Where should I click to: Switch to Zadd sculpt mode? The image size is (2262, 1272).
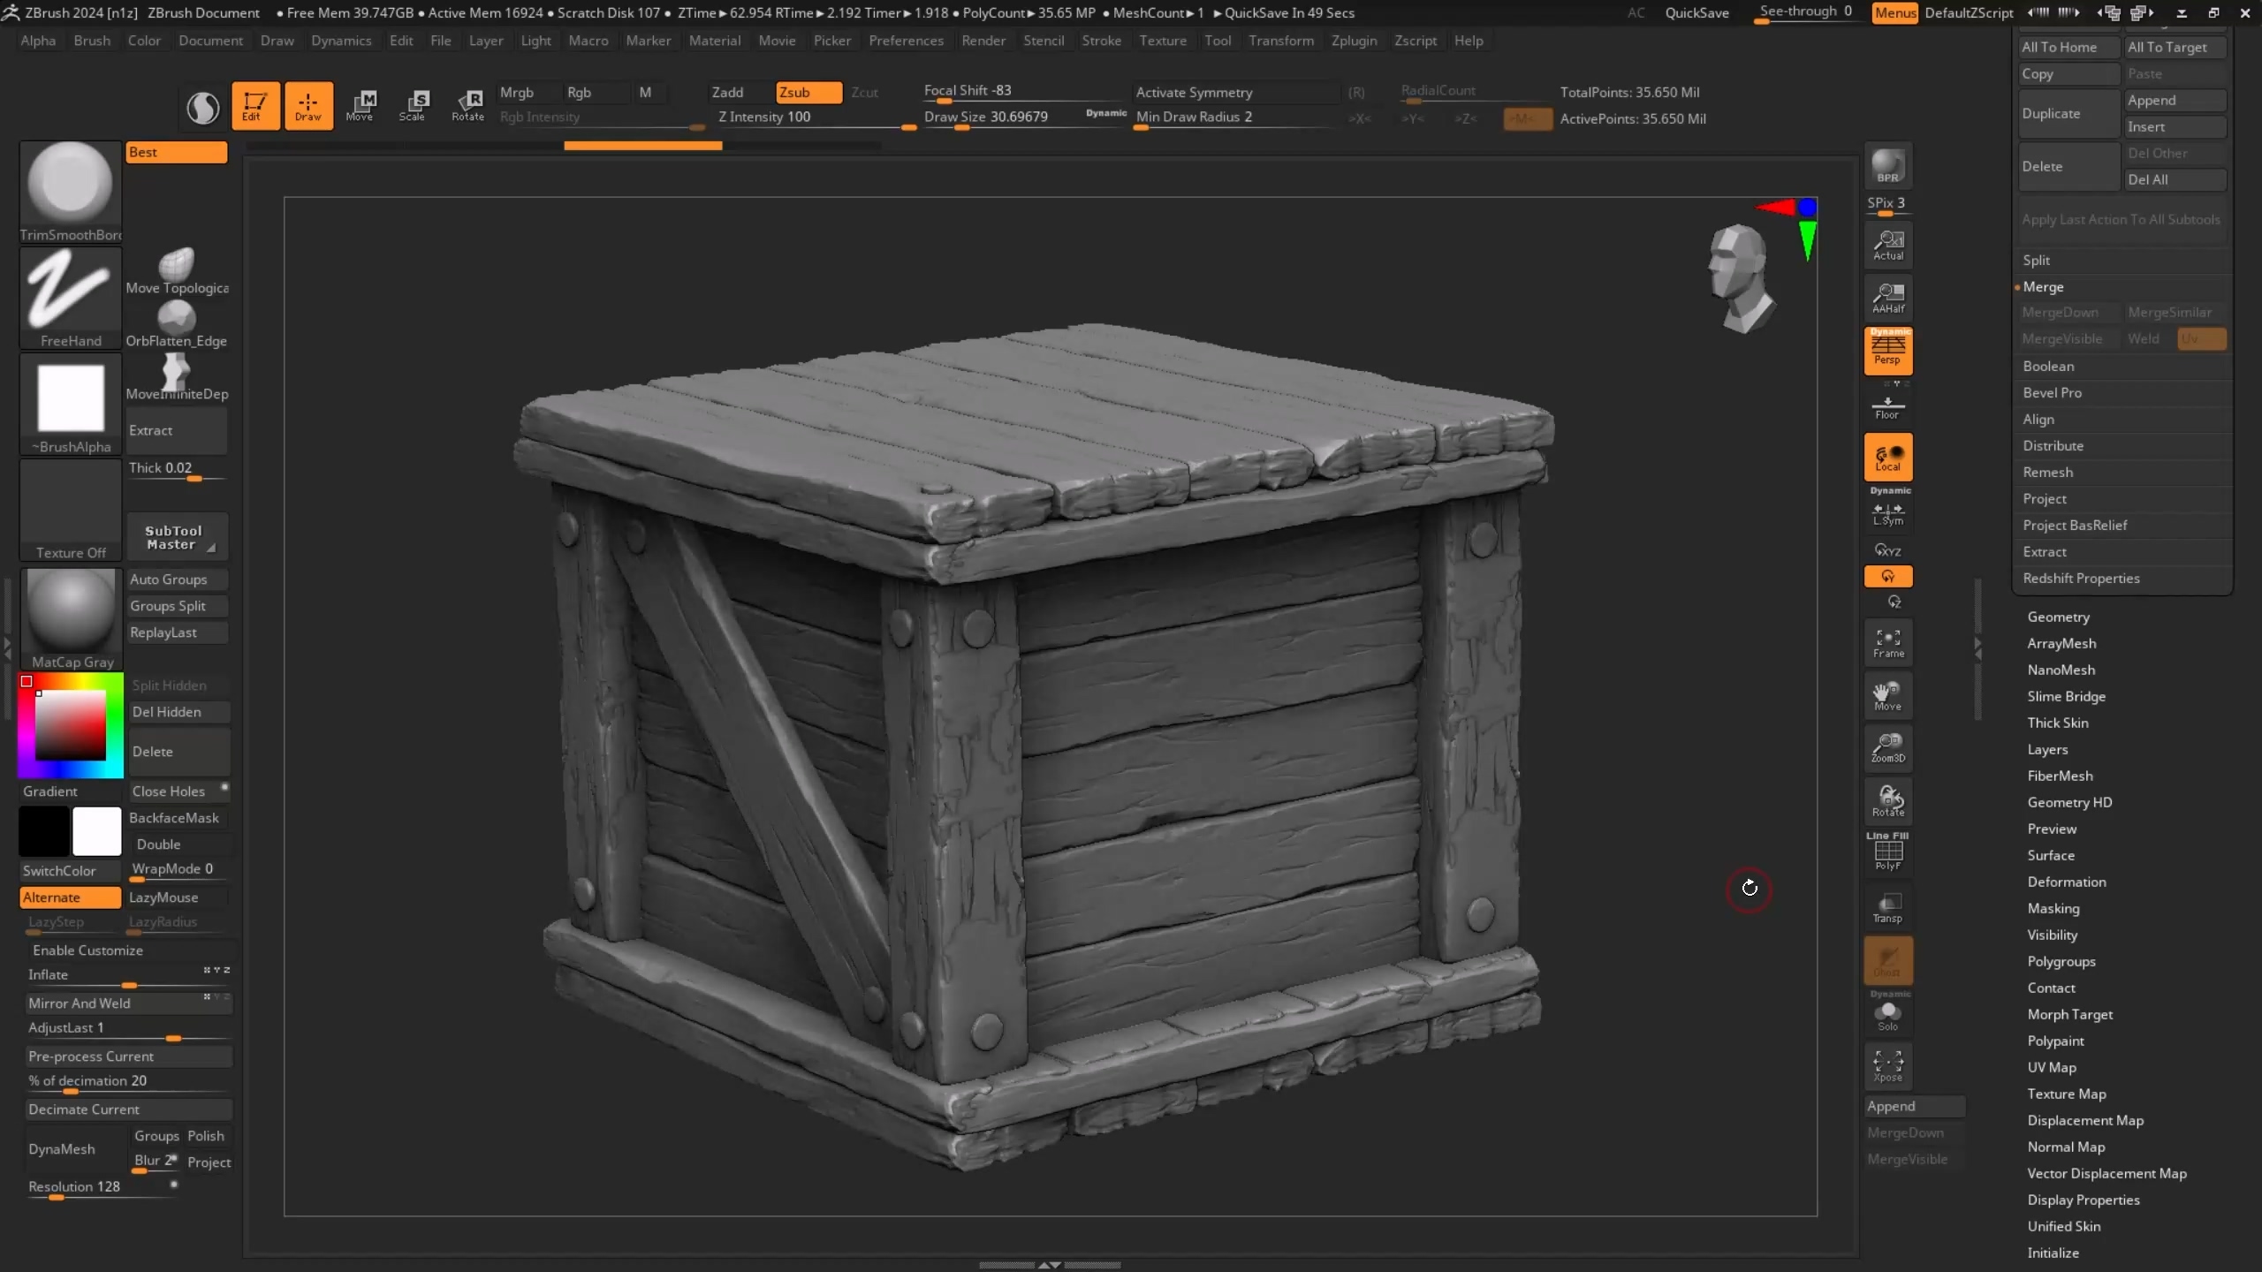pos(727,92)
